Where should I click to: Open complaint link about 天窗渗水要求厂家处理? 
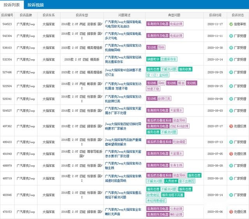(123, 154)
